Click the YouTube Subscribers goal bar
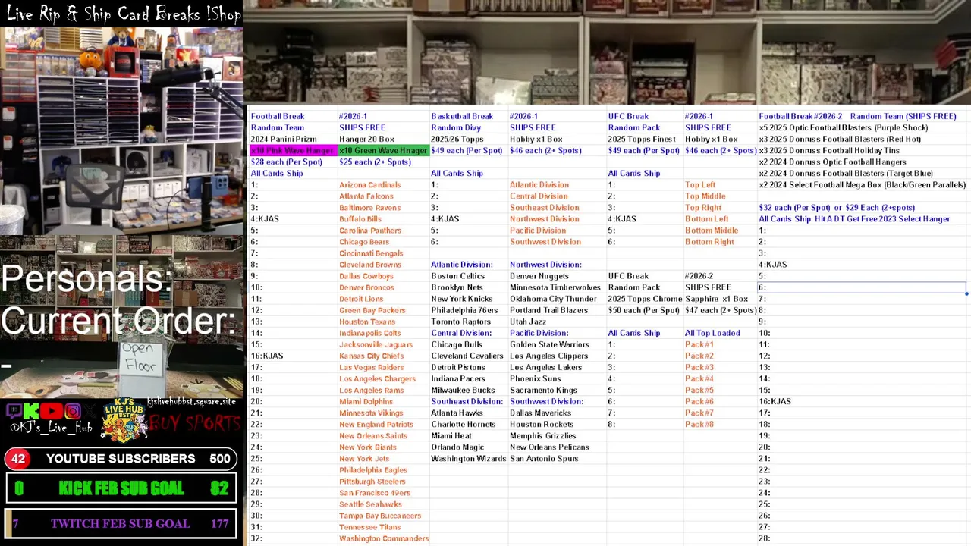The width and height of the screenshot is (971, 546). pos(121,459)
